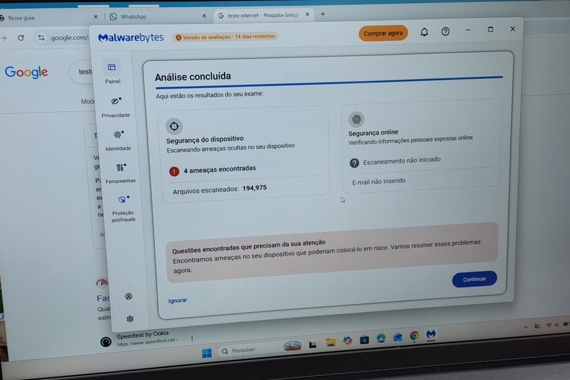Open the notifications bell in Malwarebytes
The width and height of the screenshot is (570, 380).
point(424,32)
